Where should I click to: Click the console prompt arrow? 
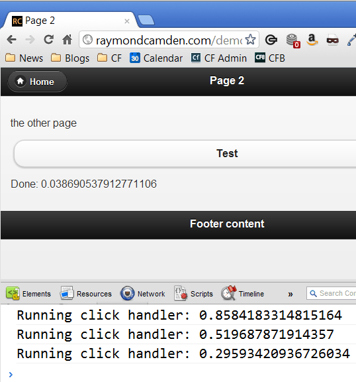[11, 375]
